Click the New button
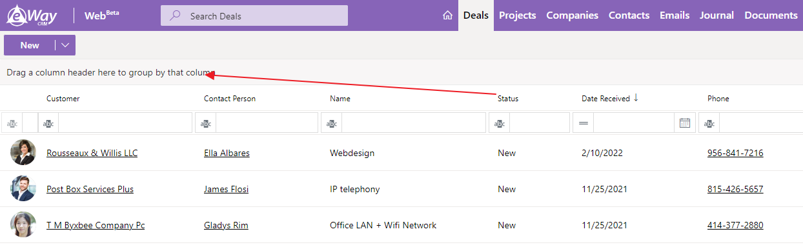The image size is (803, 247). coord(30,45)
